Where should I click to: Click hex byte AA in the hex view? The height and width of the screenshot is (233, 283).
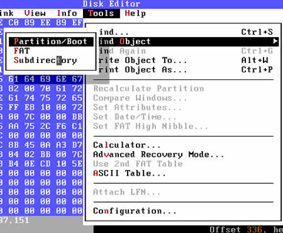coord(14,126)
